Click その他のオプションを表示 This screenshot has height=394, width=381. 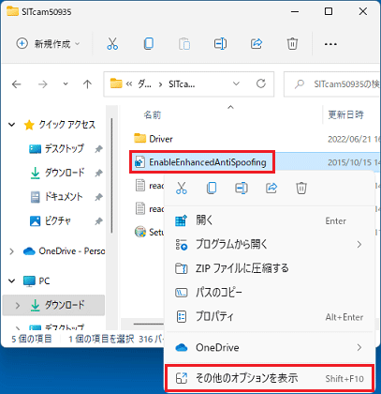click(x=270, y=378)
